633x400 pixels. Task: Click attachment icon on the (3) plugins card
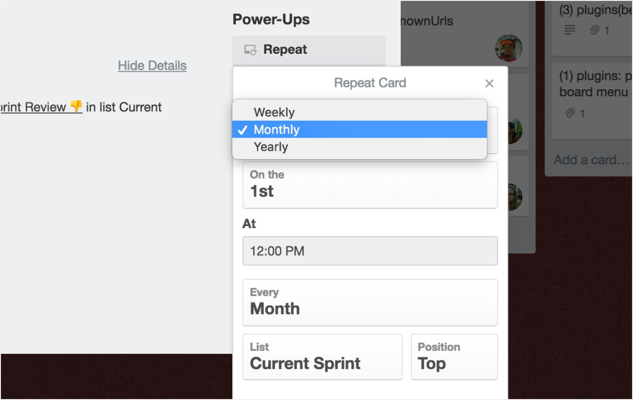click(x=594, y=30)
